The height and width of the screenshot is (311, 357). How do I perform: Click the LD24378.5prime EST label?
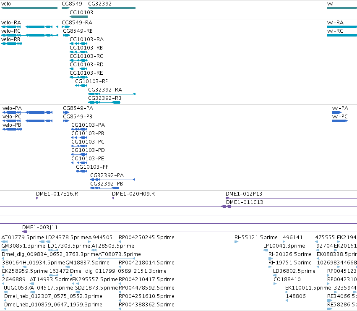67,238
